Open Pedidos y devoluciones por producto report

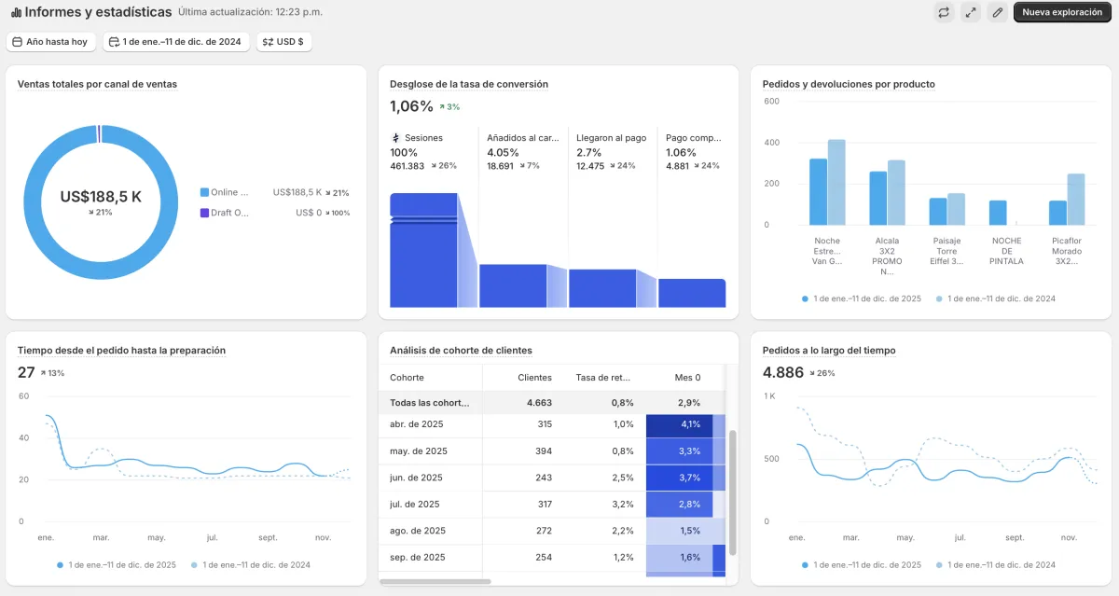[849, 84]
